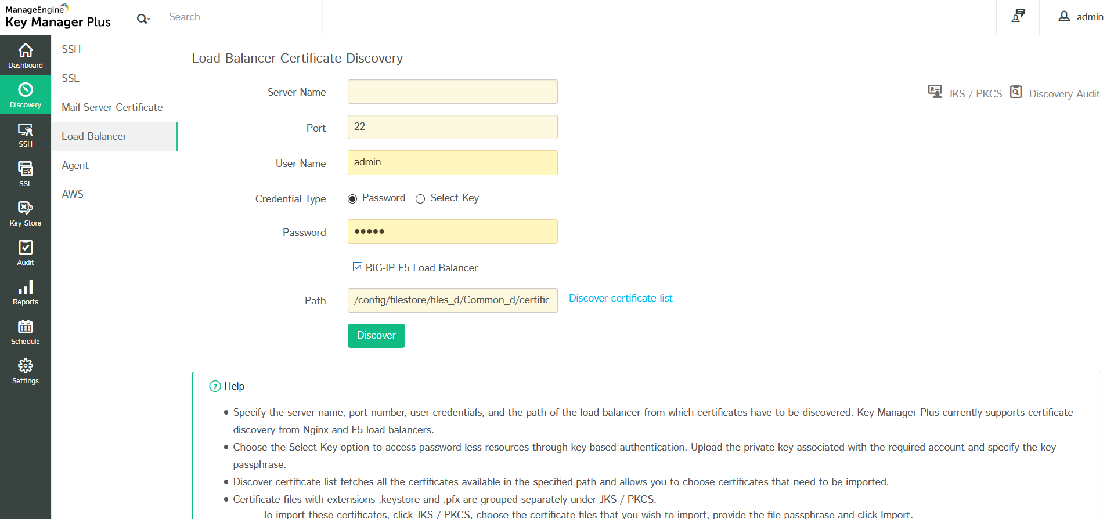The height and width of the screenshot is (519, 1114).
Task: Select Mail Server Certificate menu item
Action: (x=112, y=107)
